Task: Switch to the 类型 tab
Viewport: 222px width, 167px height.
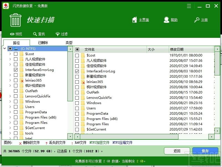Action: pyautogui.click(x=69, y=43)
